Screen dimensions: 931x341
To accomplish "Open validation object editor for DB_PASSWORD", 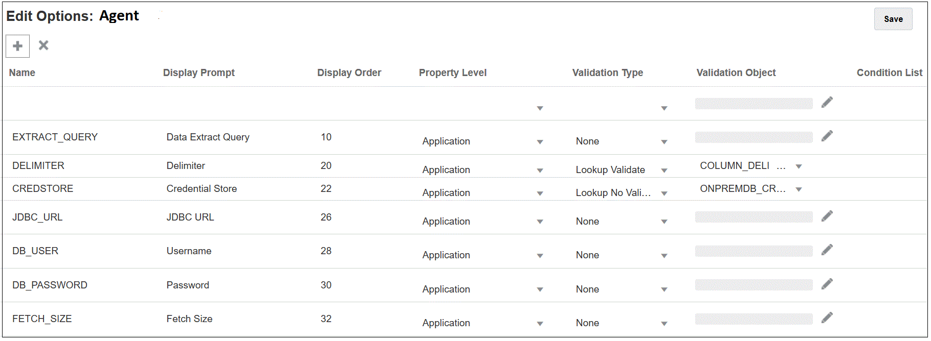I will pyautogui.click(x=827, y=284).
